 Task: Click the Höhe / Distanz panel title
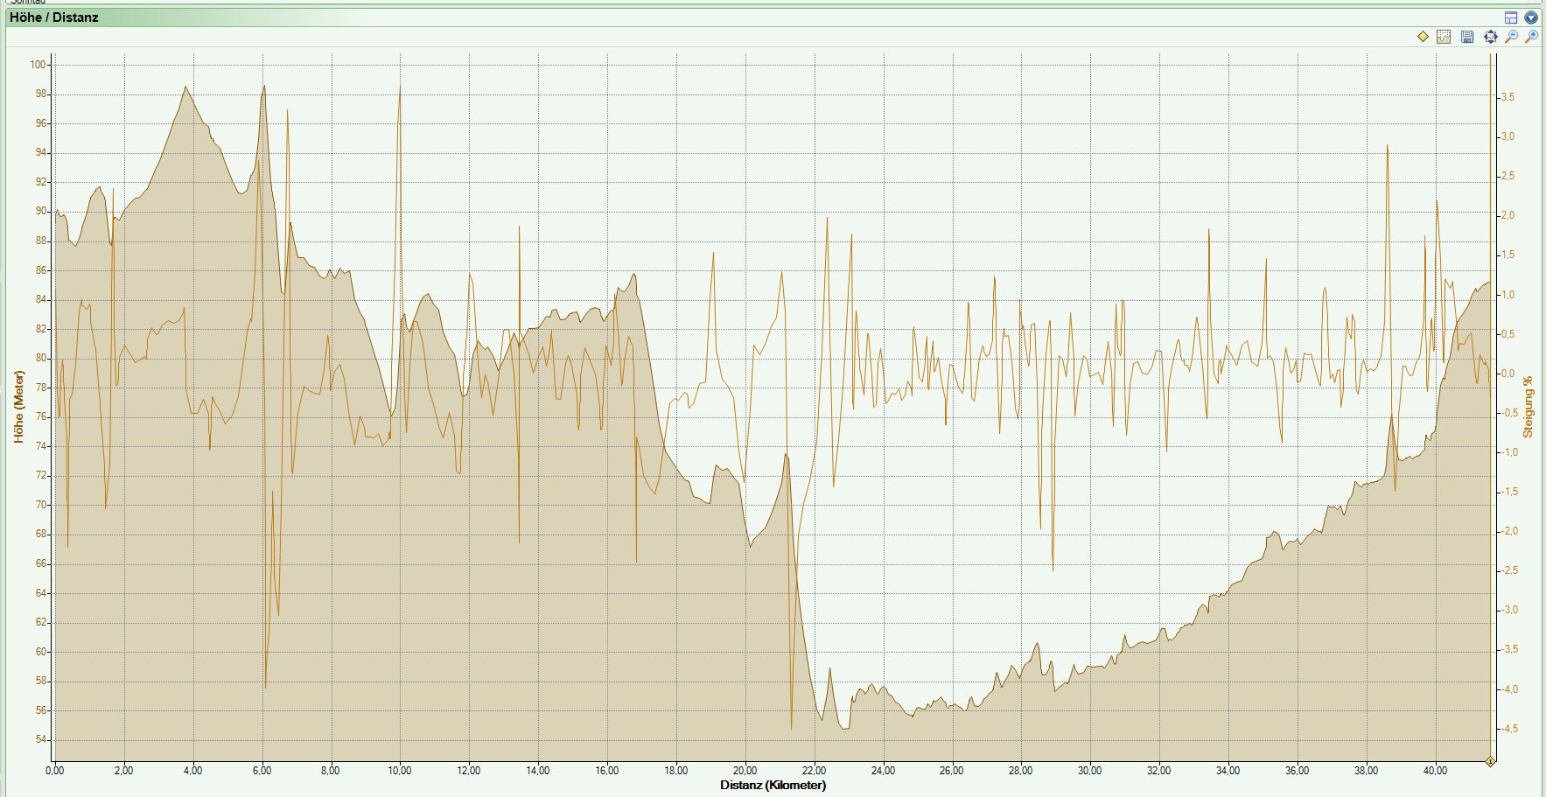click(54, 17)
